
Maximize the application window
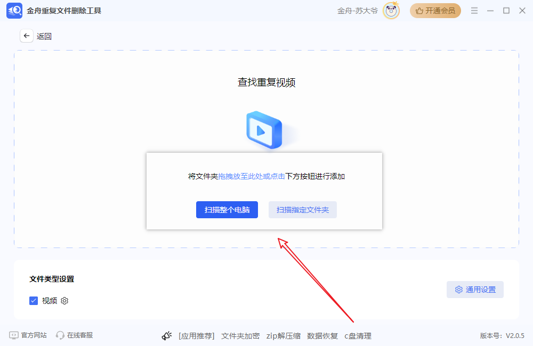(x=506, y=11)
